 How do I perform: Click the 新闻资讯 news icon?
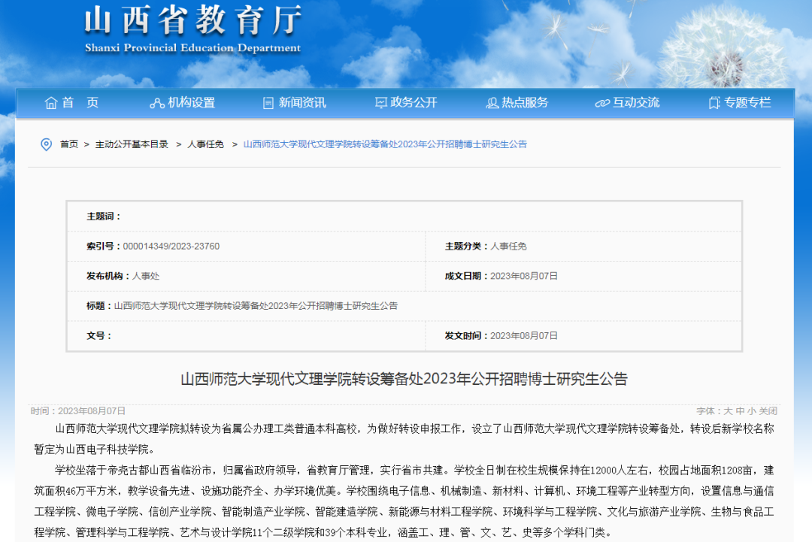pyautogui.click(x=268, y=103)
